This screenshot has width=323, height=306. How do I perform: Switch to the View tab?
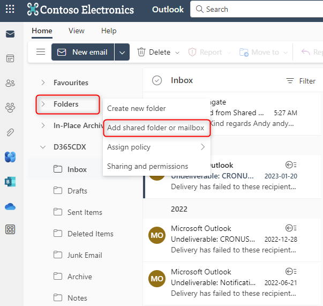tap(77, 31)
